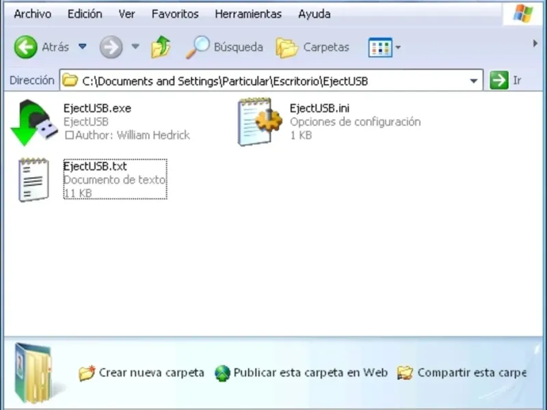Open the Atrás history dropdown arrow

(x=82, y=46)
